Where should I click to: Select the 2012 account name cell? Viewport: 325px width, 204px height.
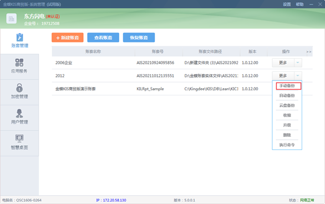60,76
